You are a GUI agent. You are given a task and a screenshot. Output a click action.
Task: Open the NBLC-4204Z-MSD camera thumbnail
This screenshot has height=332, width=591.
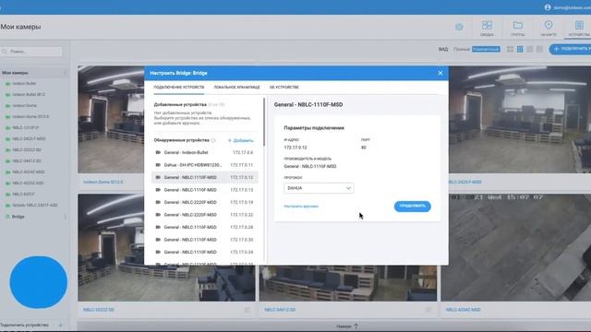[516, 247]
